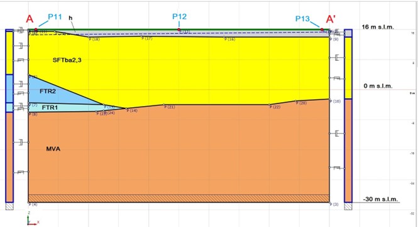Screen dimensions: 418x227
Task: Click the -30 m s.l.m. elevation label
Action: point(380,199)
